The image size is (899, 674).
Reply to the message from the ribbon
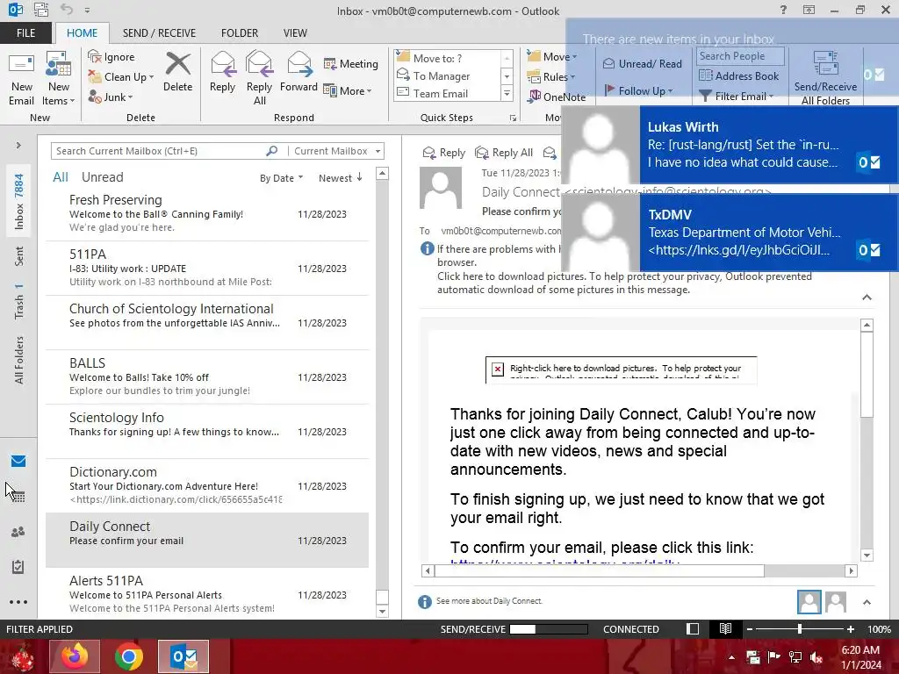(x=222, y=72)
